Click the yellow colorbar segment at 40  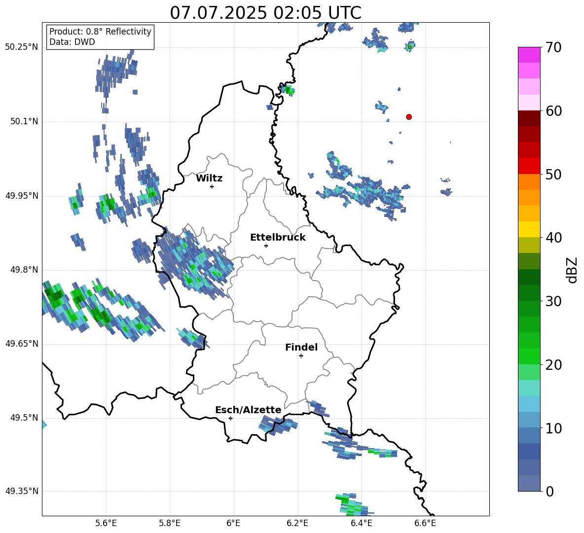pyautogui.click(x=529, y=230)
